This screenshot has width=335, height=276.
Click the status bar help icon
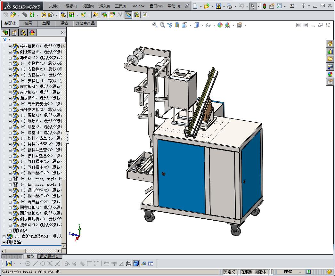(308, 272)
